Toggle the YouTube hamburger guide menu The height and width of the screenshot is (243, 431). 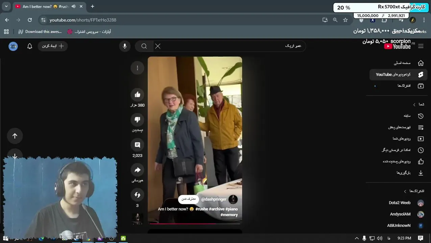[421, 46]
